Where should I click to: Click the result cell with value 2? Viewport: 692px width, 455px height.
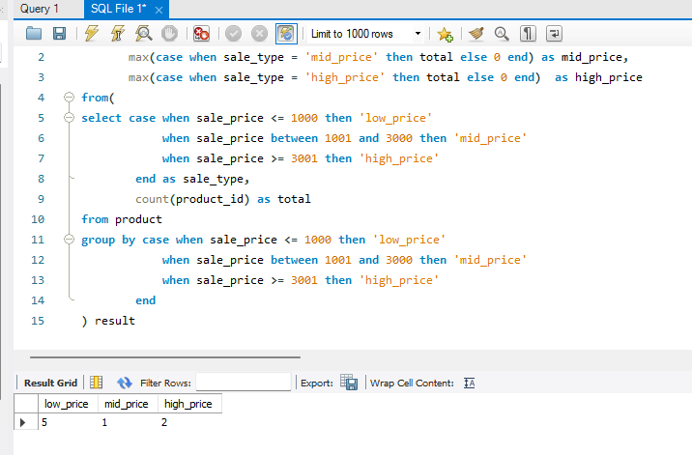pyautogui.click(x=189, y=422)
